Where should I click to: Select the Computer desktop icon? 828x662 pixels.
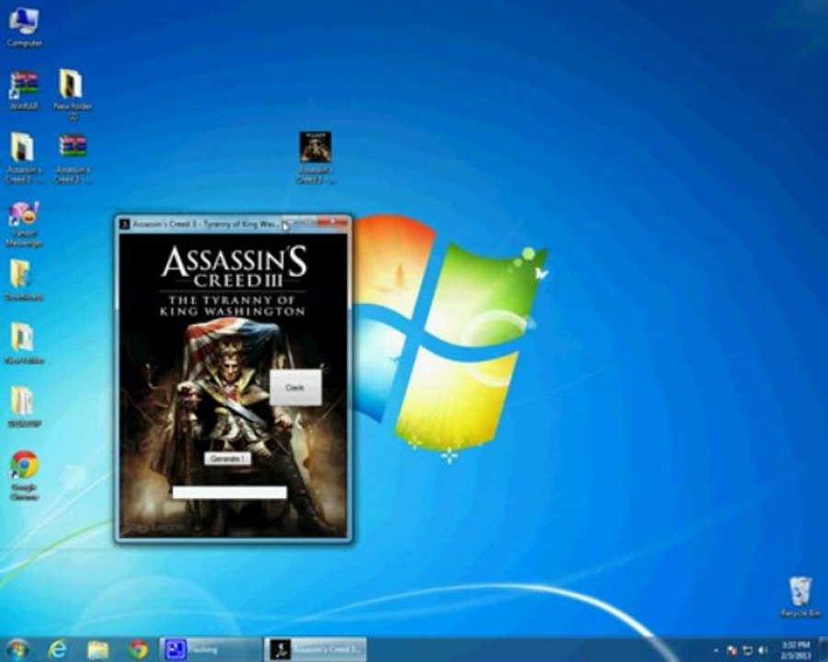24,28
